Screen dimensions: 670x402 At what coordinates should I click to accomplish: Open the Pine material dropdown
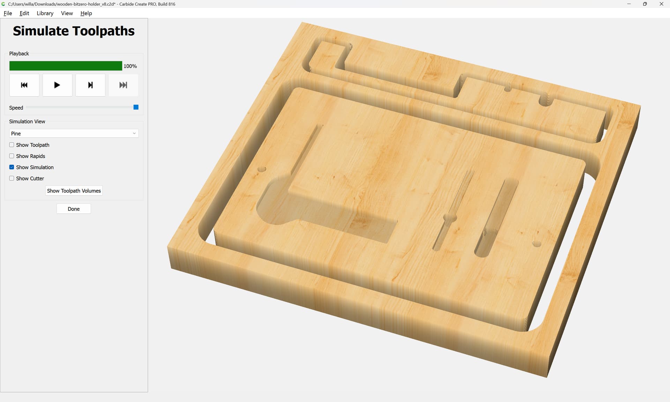pyautogui.click(x=73, y=133)
